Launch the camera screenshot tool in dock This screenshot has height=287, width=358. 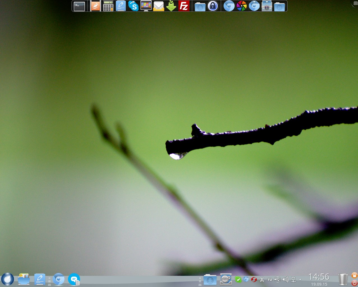coord(267,6)
